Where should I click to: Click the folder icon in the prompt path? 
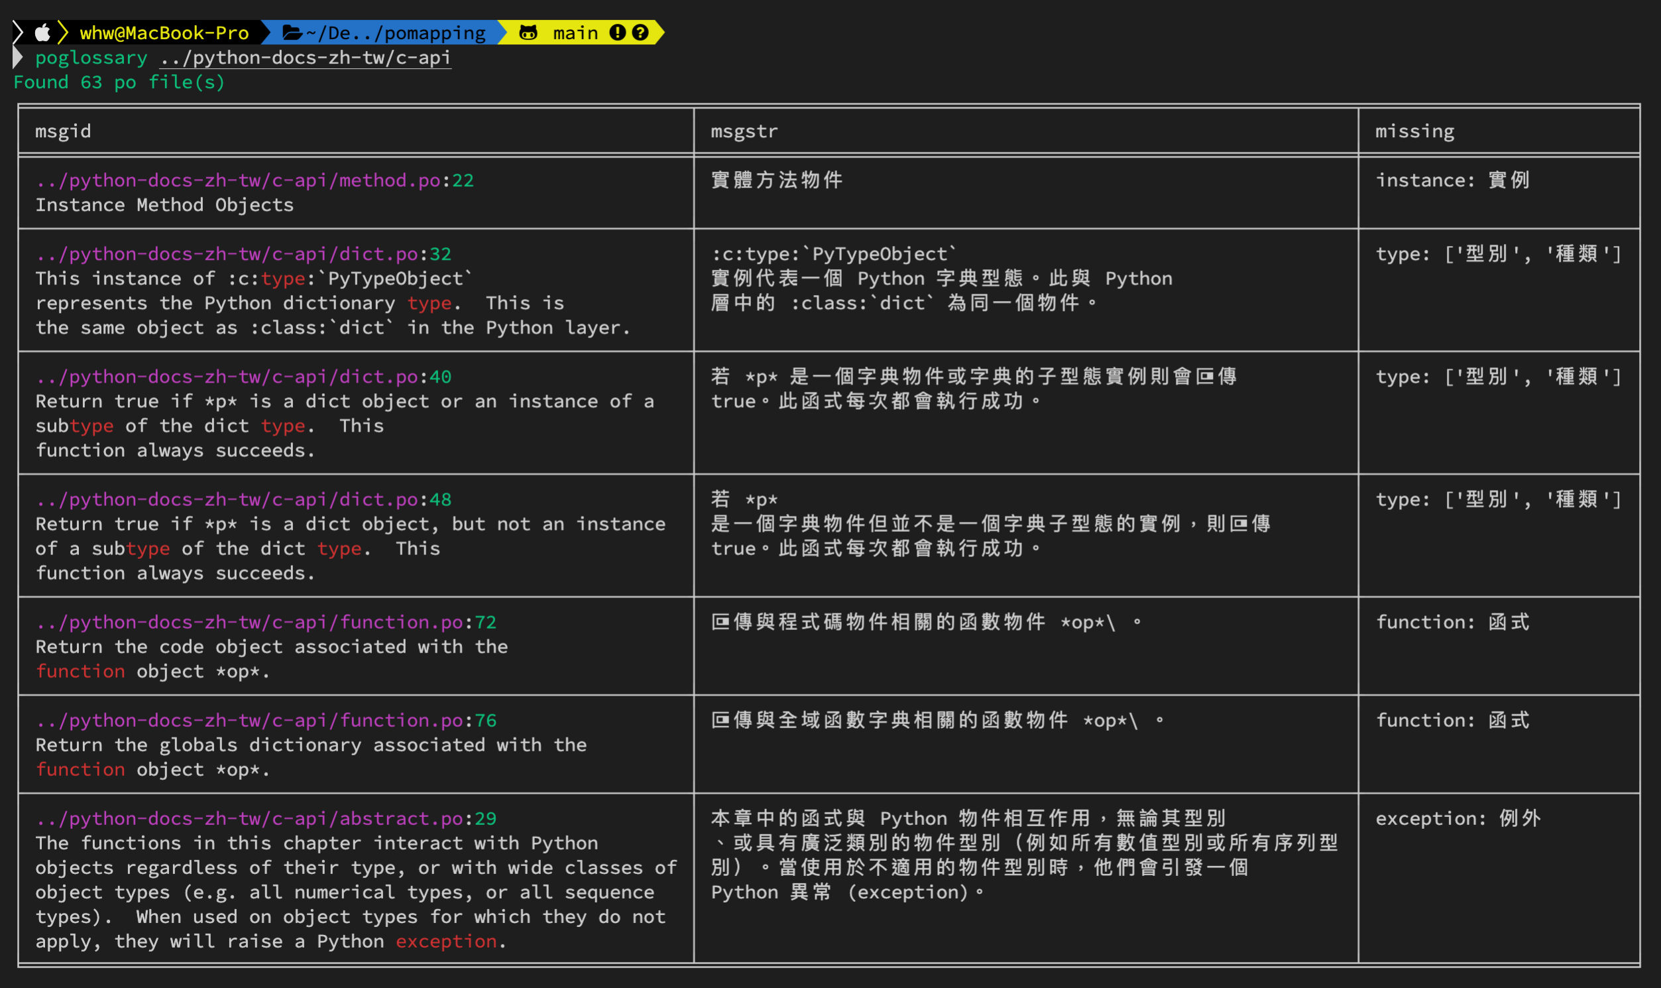click(292, 32)
